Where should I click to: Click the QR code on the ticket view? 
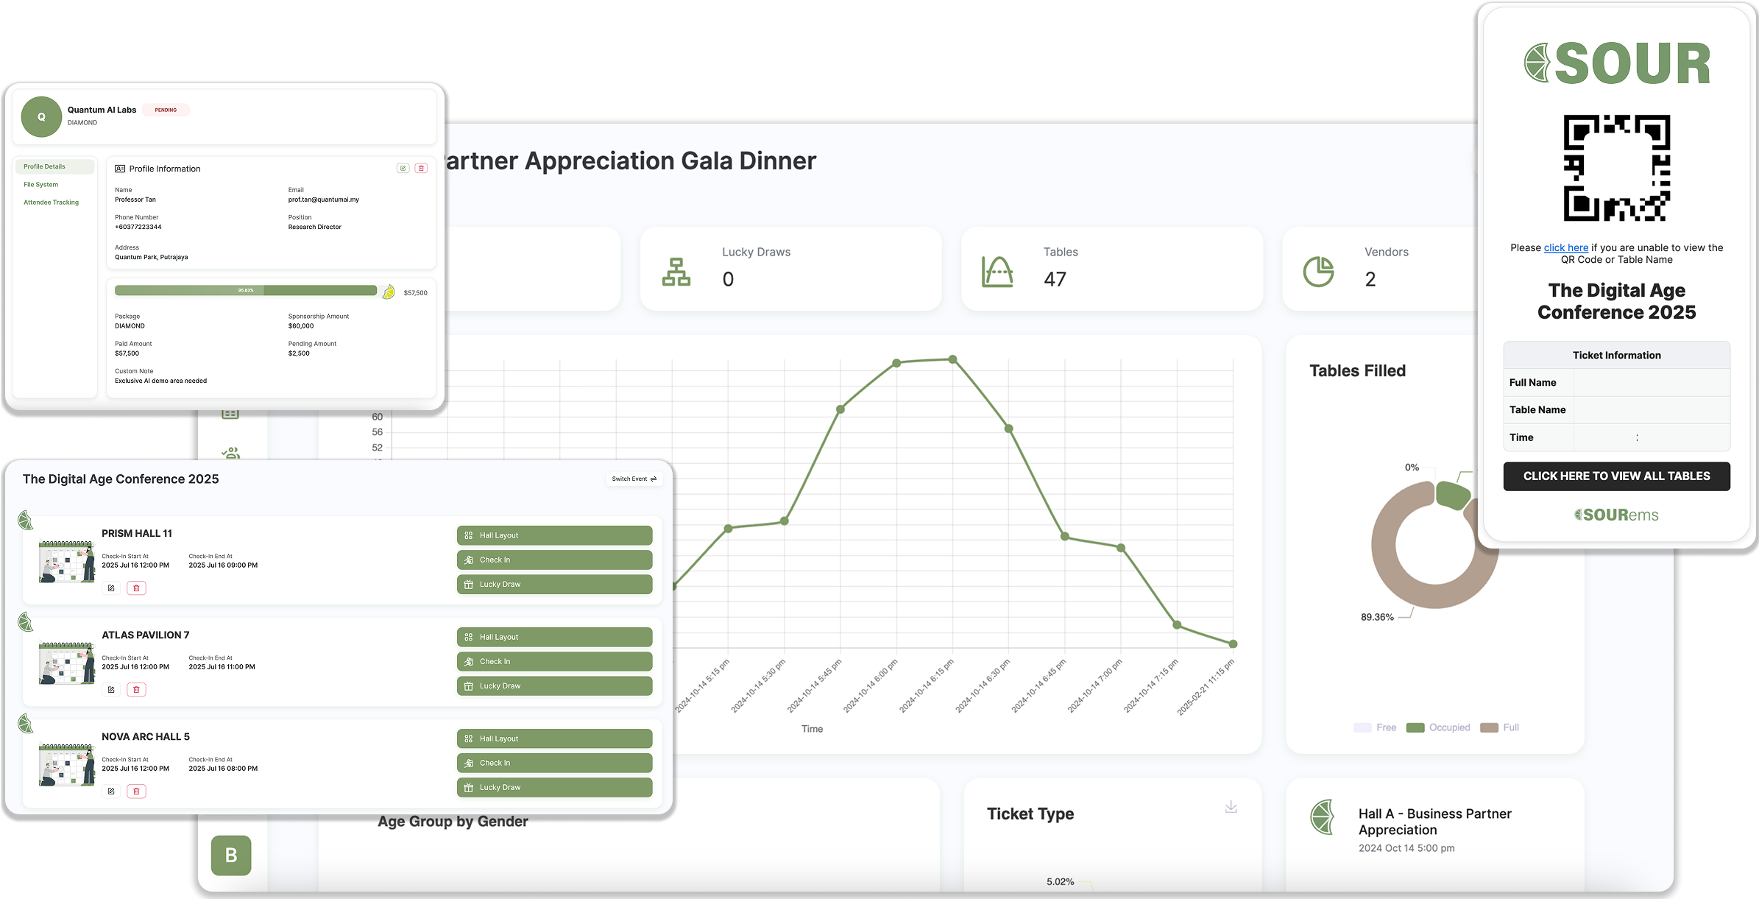point(1616,169)
